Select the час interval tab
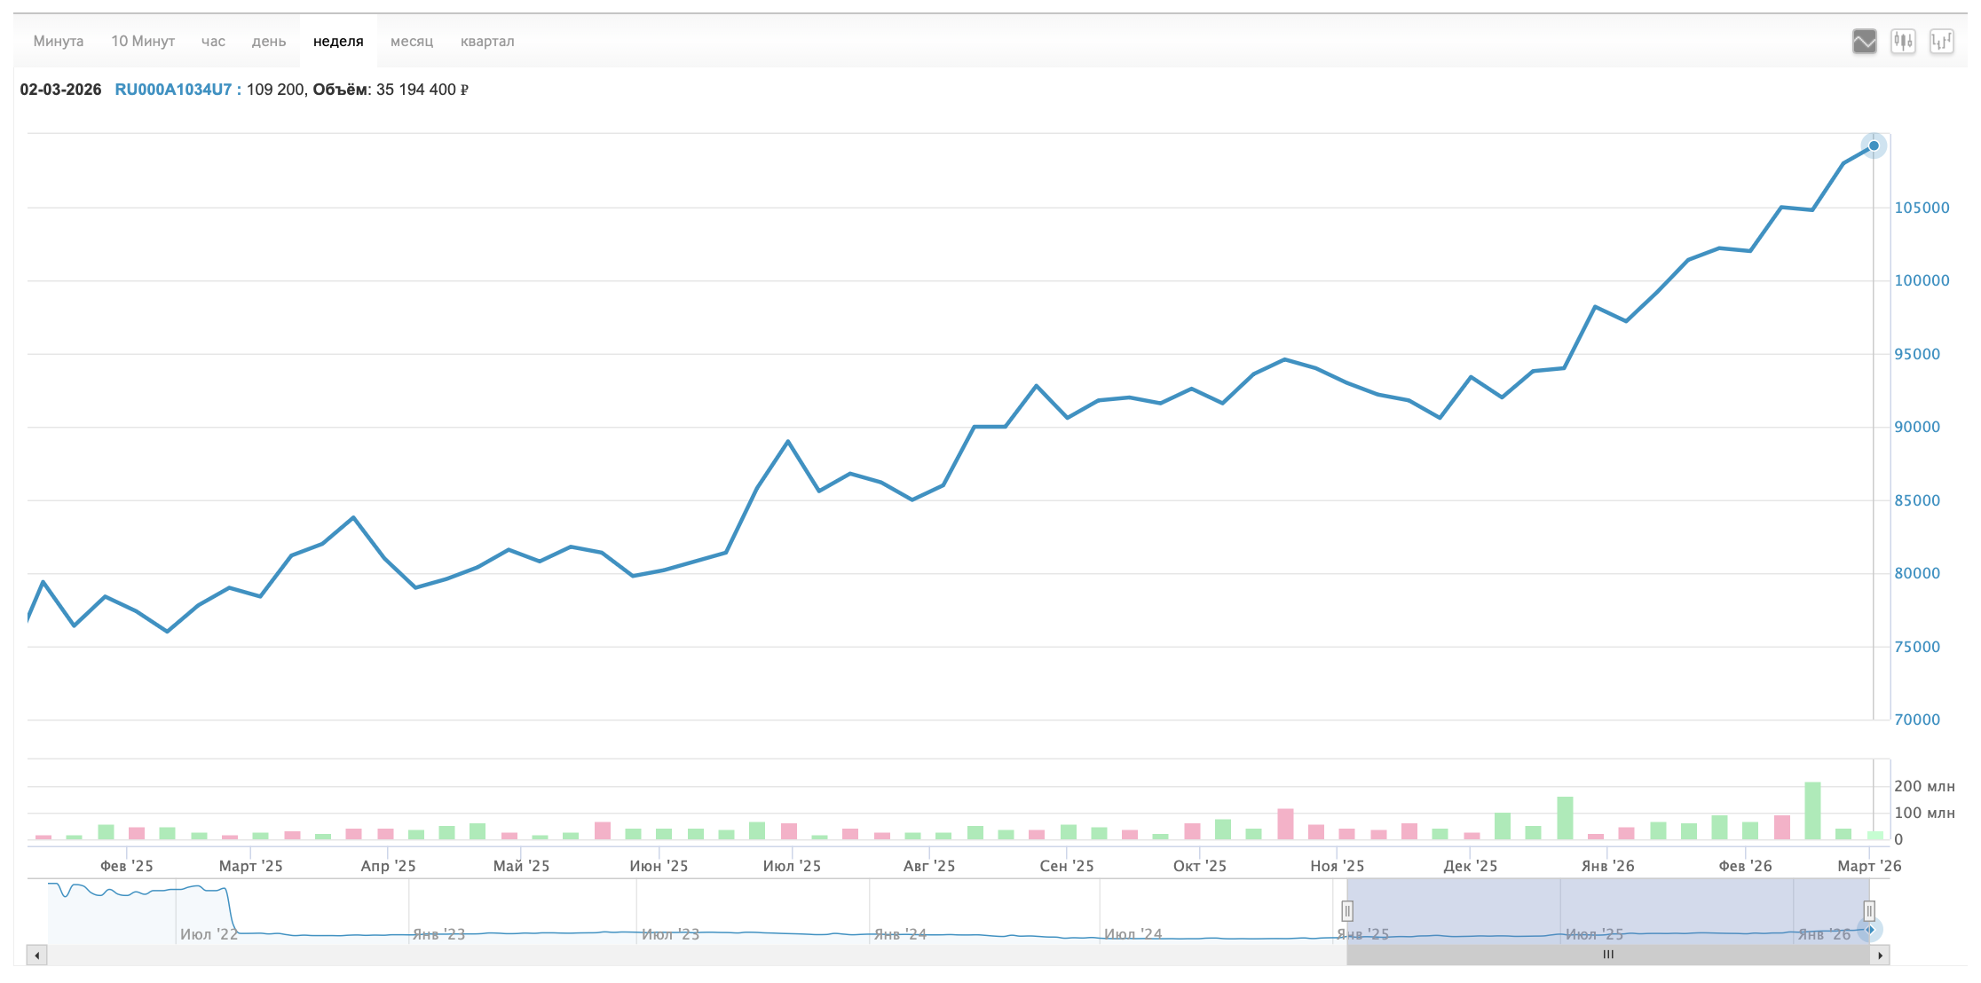This screenshot has height=983, width=1981. 213,41
